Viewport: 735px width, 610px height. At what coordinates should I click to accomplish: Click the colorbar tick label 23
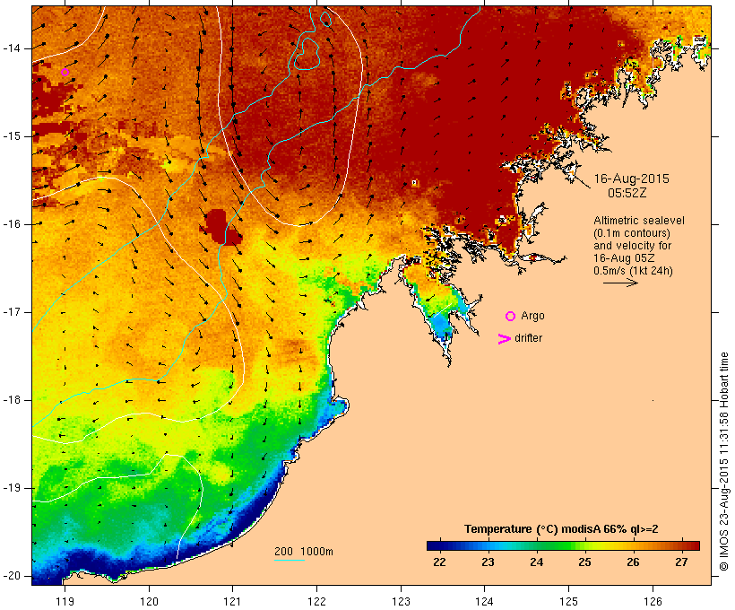[x=488, y=562]
